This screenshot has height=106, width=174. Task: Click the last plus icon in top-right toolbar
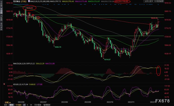(163, 1)
